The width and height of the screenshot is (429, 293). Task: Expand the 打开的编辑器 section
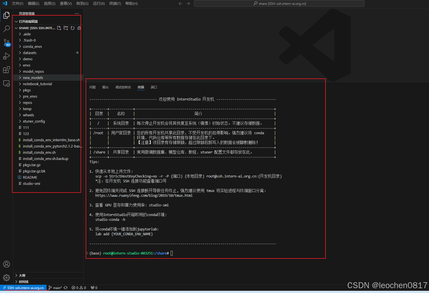(48, 22)
